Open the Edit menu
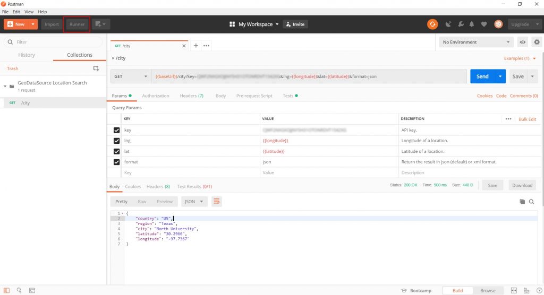This screenshot has height=295, width=544. tap(16, 12)
